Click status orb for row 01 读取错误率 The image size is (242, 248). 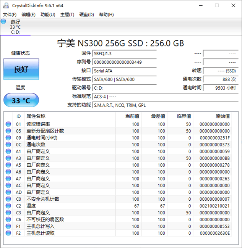coord(8,124)
